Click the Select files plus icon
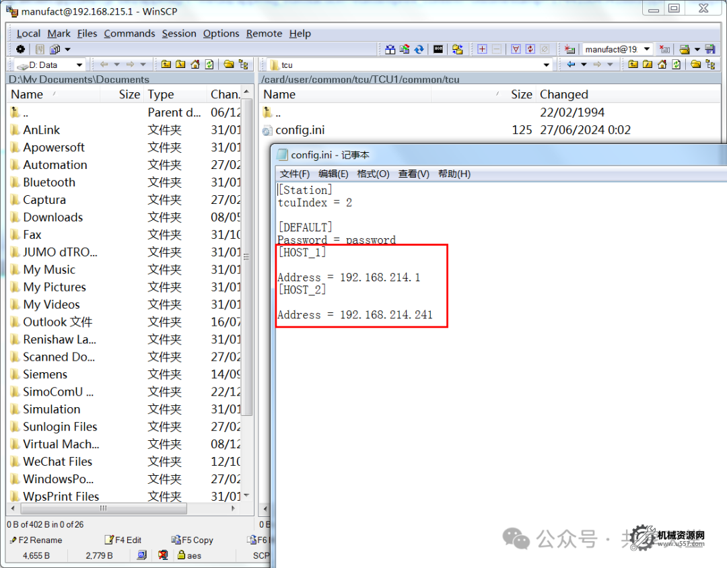The image size is (727, 568). point(482,49)
